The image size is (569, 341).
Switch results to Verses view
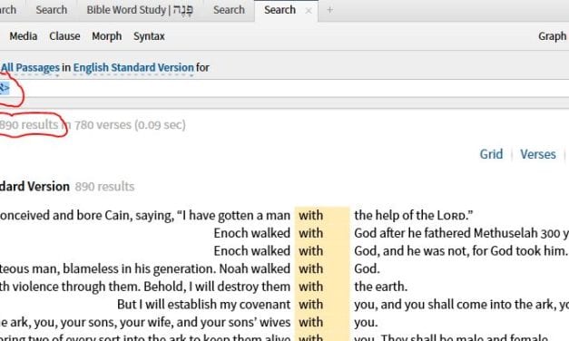(x=538, y=154)
